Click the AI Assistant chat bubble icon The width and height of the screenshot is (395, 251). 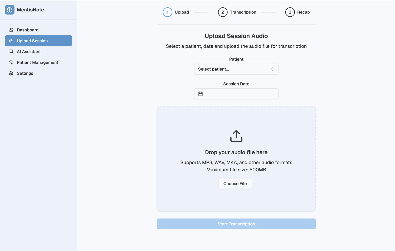11,52
